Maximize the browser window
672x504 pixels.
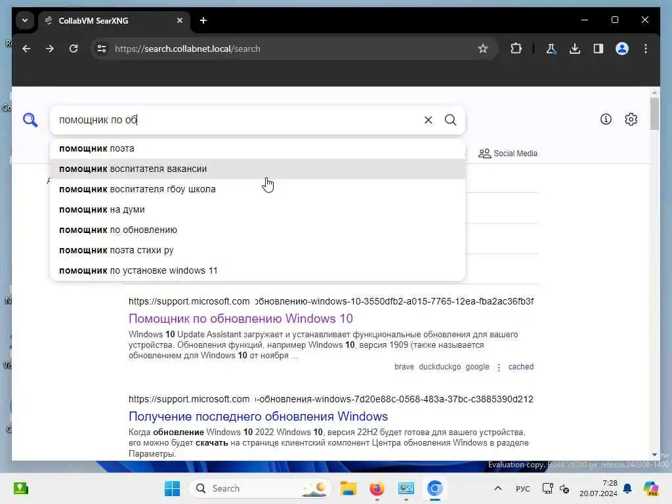click(x=615, y=20)
